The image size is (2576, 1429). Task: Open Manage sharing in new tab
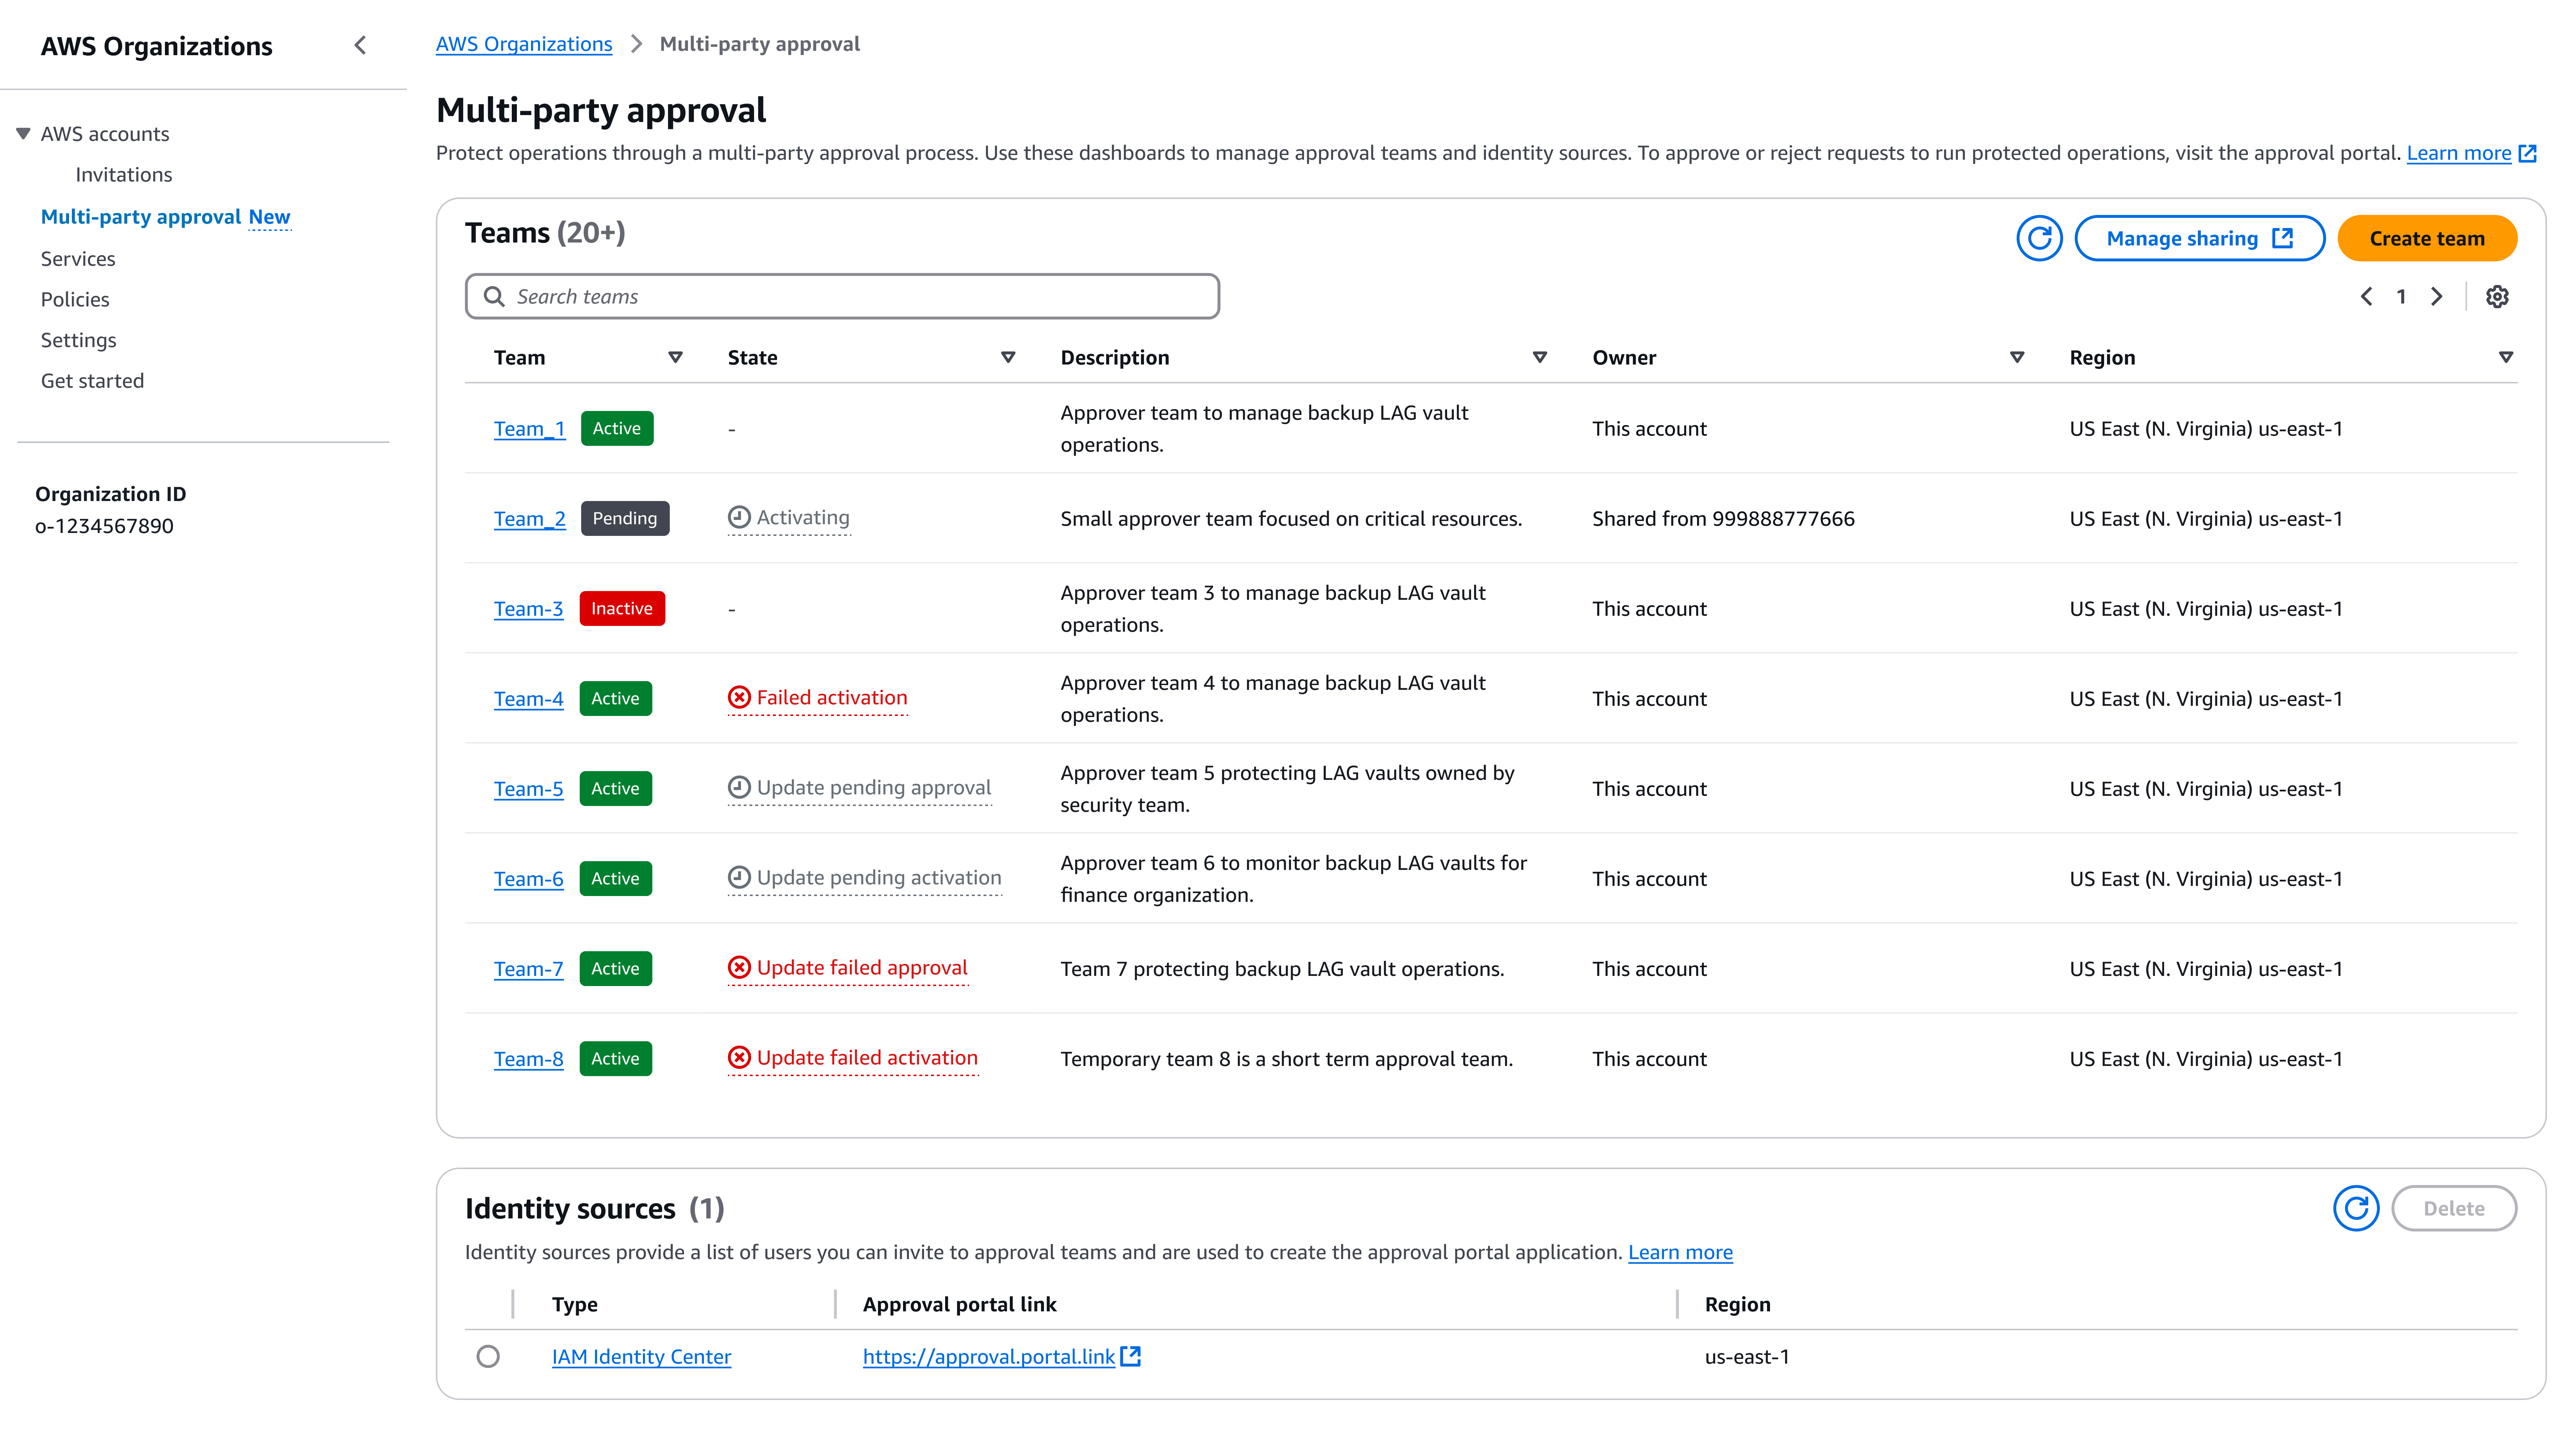pos(2199,238)
